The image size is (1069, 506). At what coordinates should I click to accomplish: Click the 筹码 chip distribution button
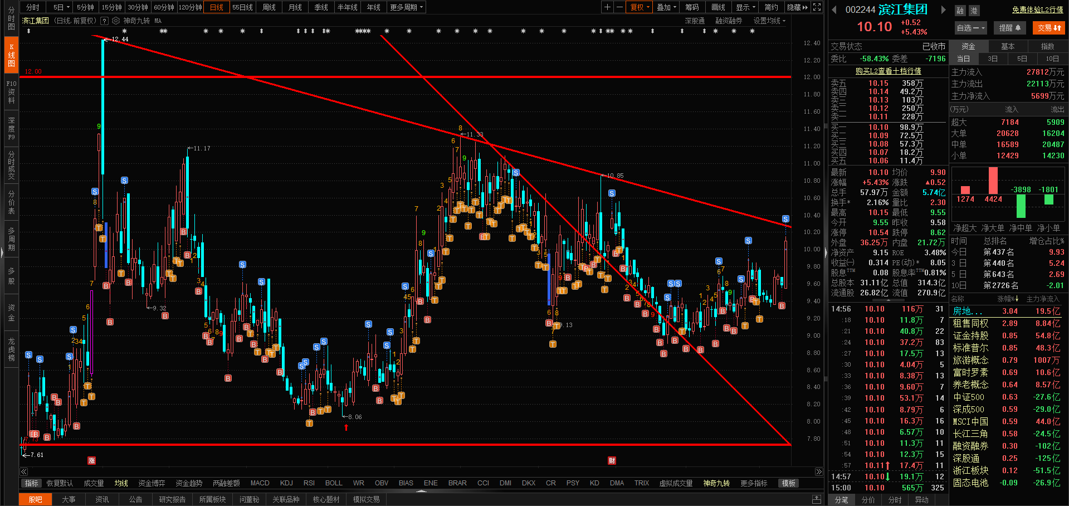pos(692,7)
